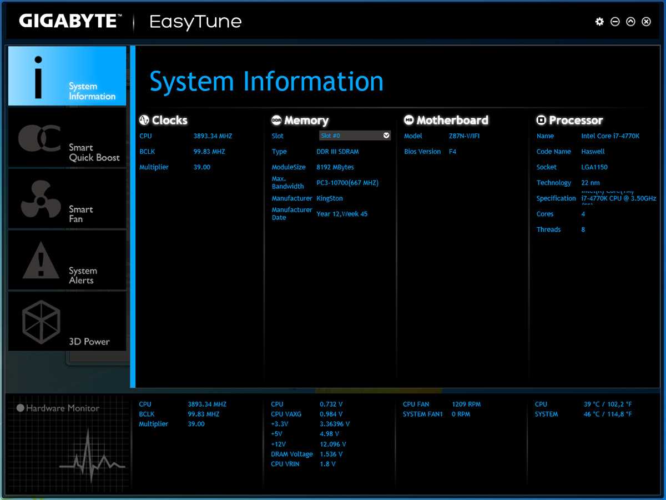Viewport: 666px width, 500px height.
Task: Minimize the EasyTune window
Action: click(615, 22)
